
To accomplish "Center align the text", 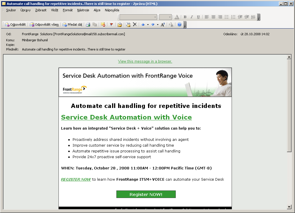I will pos(213,17).
